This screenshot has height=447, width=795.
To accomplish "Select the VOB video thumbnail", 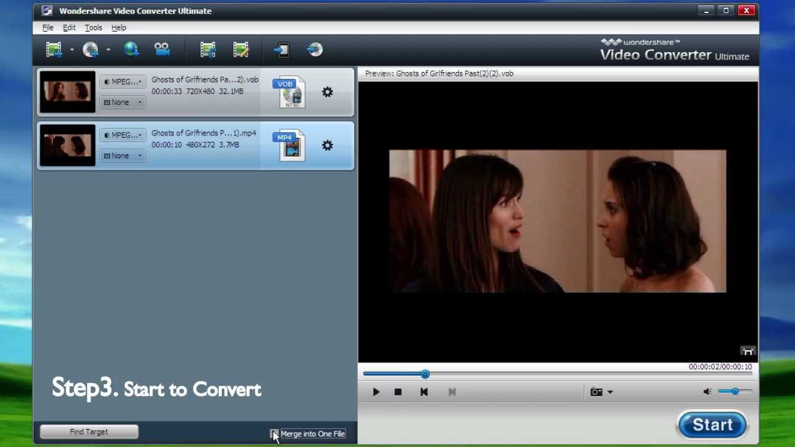I will click(x=67, y=92).
